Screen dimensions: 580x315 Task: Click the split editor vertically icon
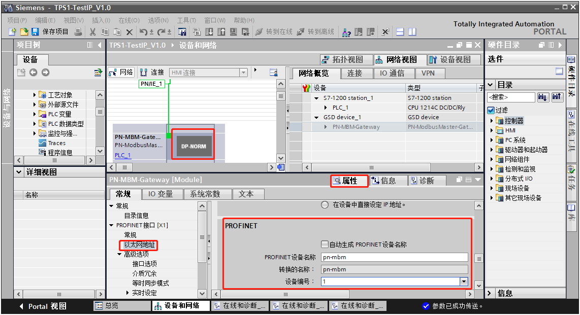412,32
